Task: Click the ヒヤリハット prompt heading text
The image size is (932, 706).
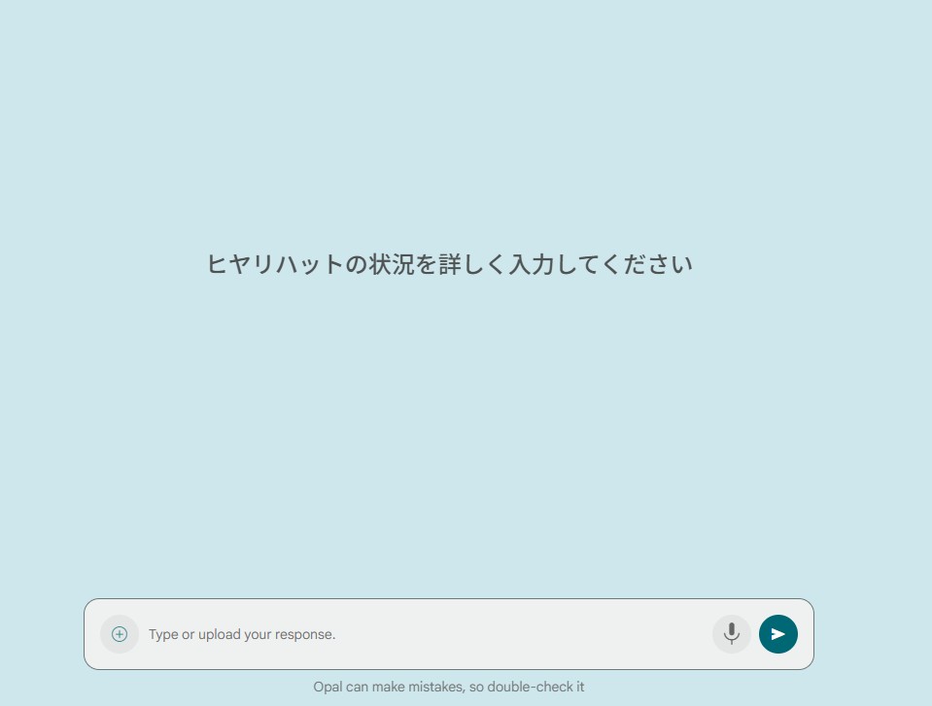Action: [x=449, y=264]
